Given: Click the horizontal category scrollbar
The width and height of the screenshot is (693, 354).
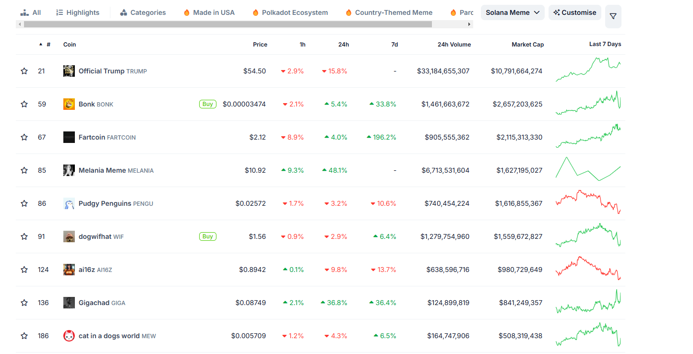Looking at the screenshot, I should click(x=227, y=24).
